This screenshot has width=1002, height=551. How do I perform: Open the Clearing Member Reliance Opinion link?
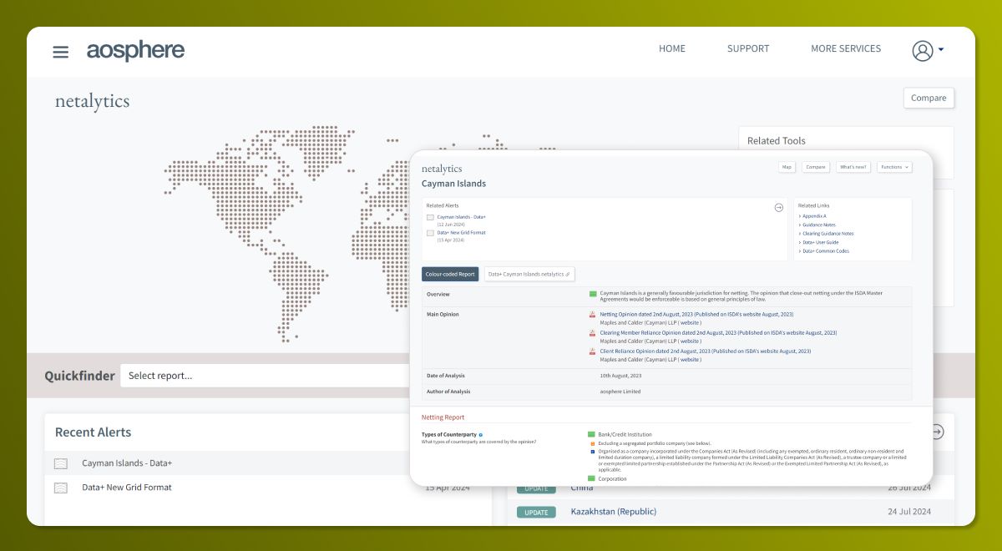click(718, 332)
